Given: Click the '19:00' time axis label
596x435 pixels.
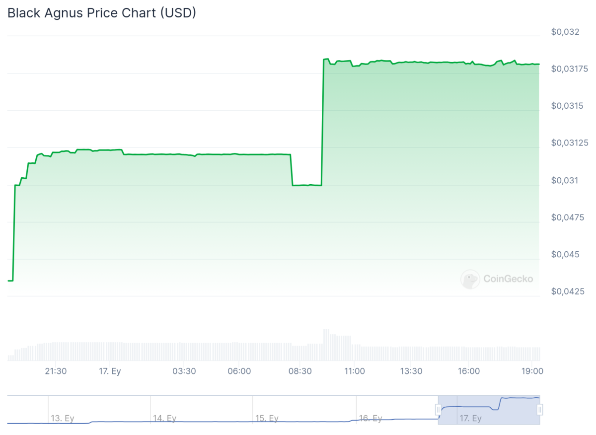Looking at the screenshot, I should pyautogui.click(x=532, y=371).
